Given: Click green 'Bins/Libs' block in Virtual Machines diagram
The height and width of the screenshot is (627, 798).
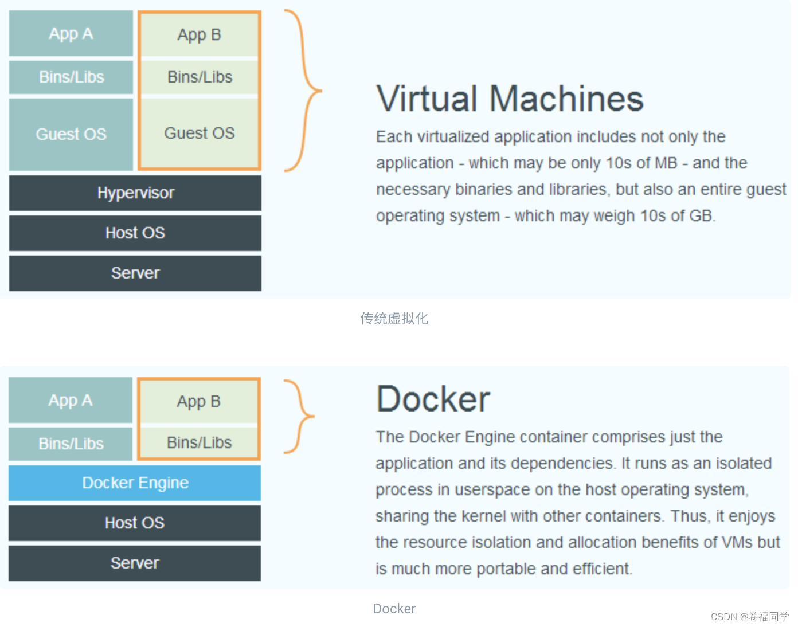Looking at the screenshot, I should [x=199, y=77].
